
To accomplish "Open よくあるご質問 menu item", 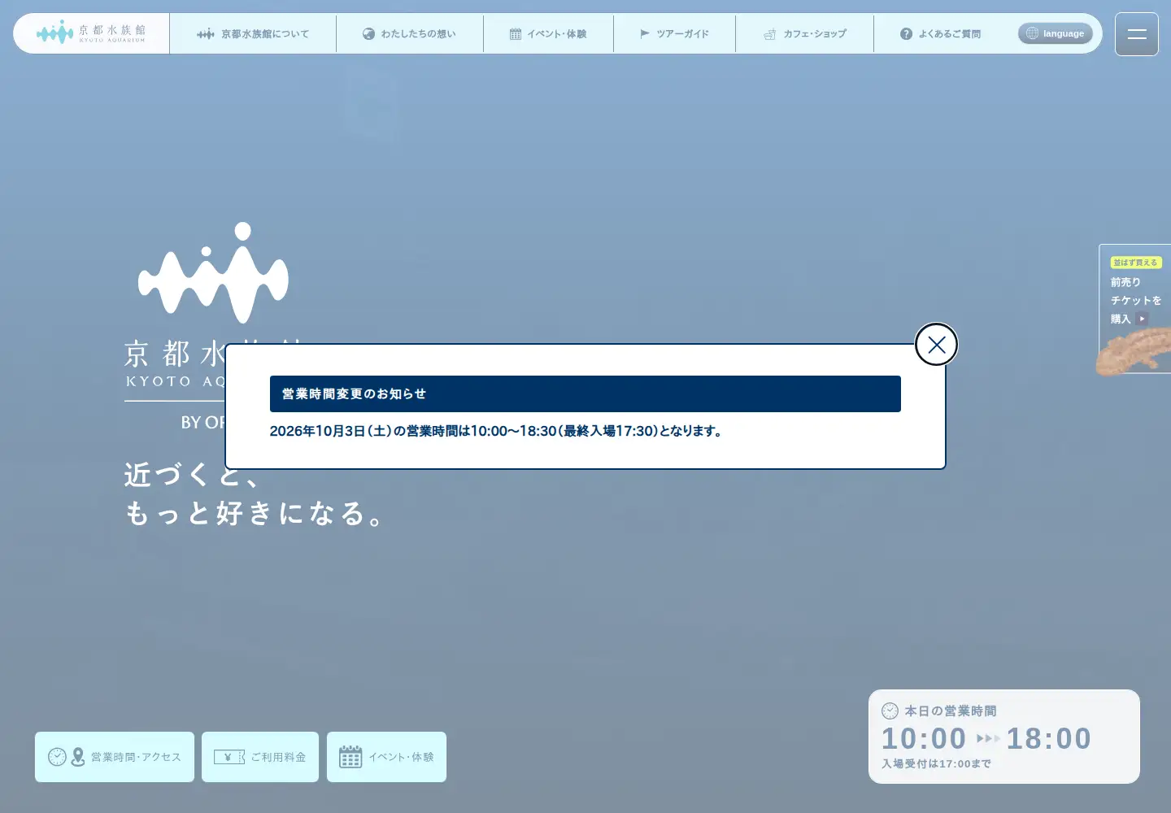I will coord(941,34).
